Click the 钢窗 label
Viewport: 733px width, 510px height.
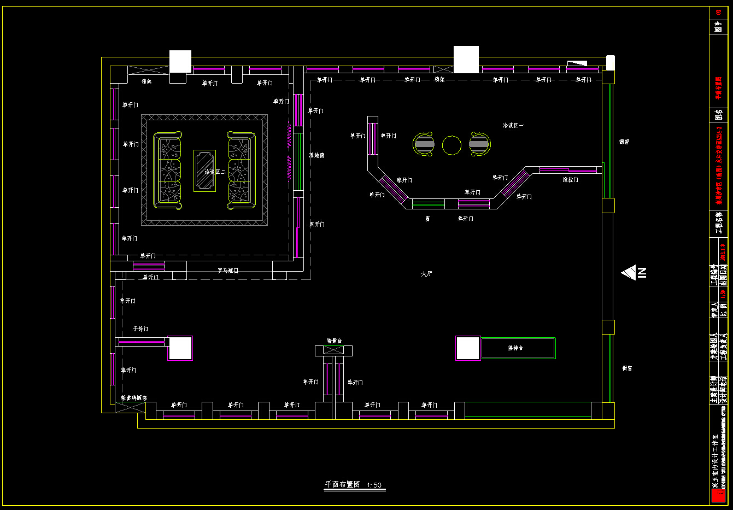(x=624, y=142)
